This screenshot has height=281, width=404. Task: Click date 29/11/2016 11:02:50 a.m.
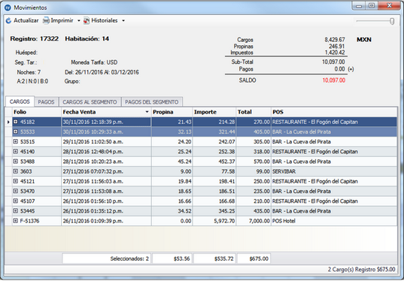(106, 142)
